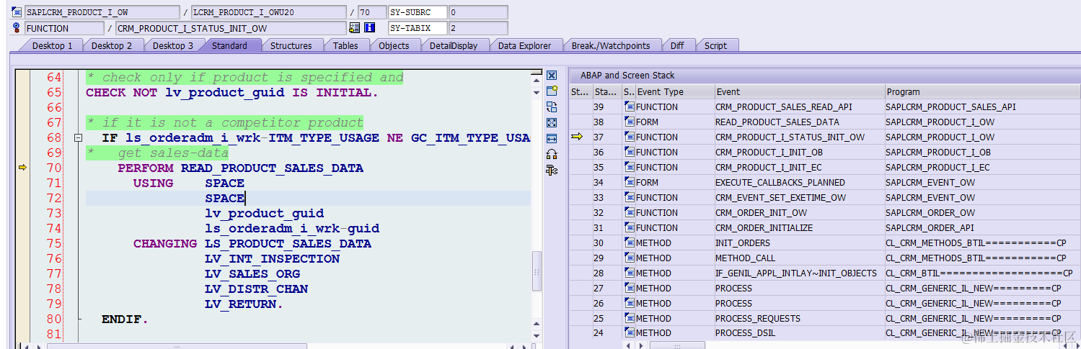The image size is (1081, 349).
Task: Click the Full Screen tool icon
Action: [x=552, y=122]
